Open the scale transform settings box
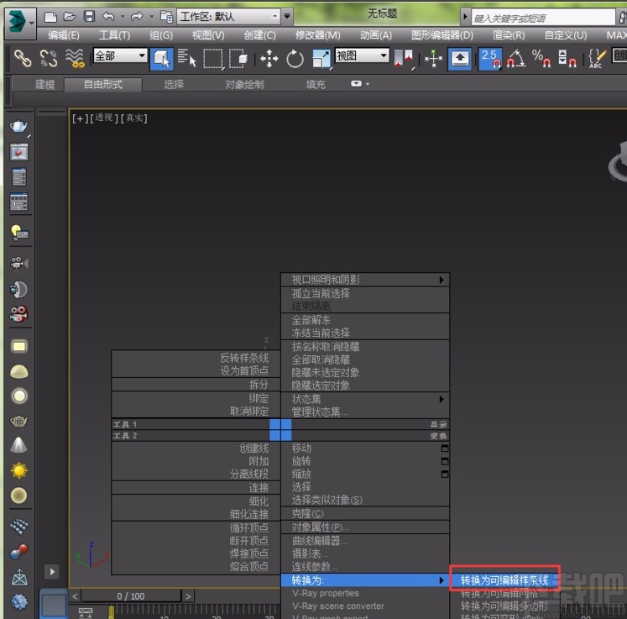The width and height of the screenshot is (627, 619). click(444, 474)
